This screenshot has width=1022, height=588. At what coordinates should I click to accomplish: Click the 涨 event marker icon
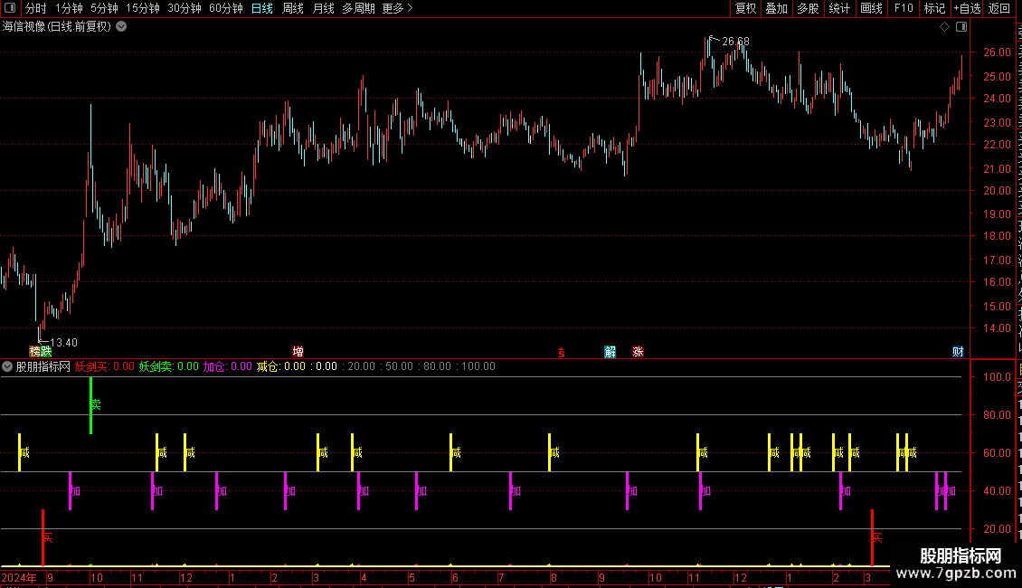[639, 352]
